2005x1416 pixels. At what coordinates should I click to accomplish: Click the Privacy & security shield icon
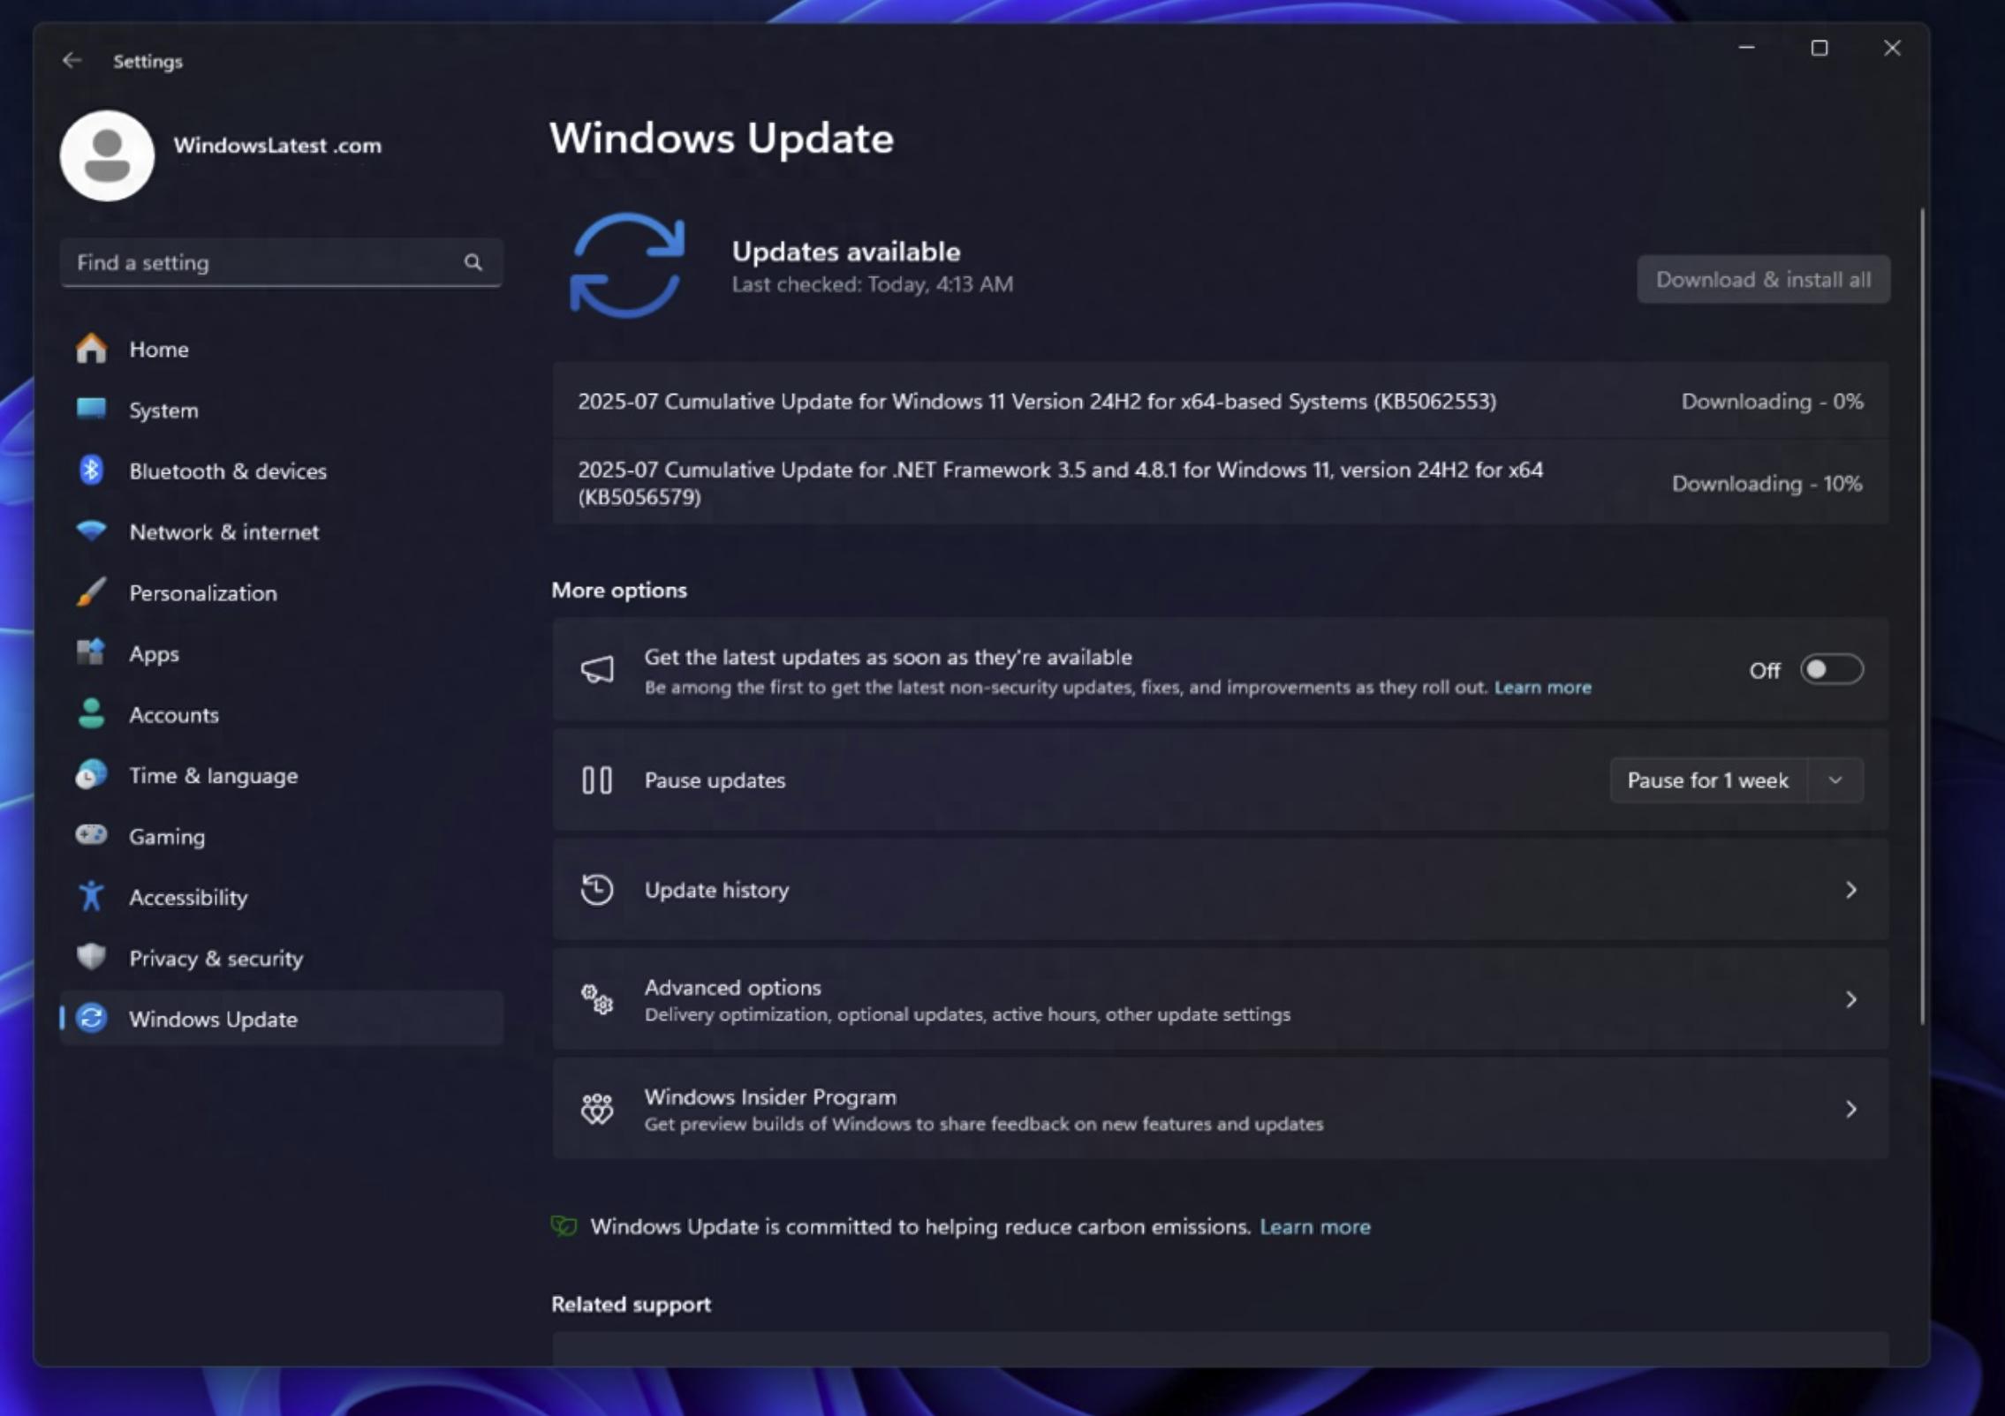91,957
